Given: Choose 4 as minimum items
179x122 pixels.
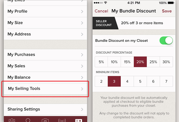Looking at the screenshot, I should click(127, 81).
